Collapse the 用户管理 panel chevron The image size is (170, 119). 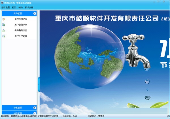[x=35, y=14]
